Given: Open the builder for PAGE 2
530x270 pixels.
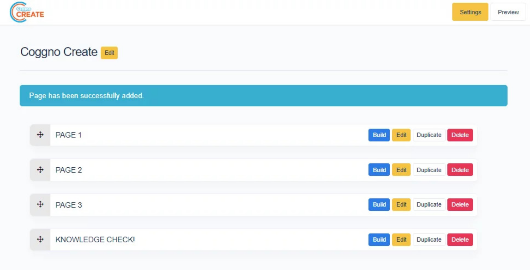Looking at the screenshot, I should coord(379,170).
